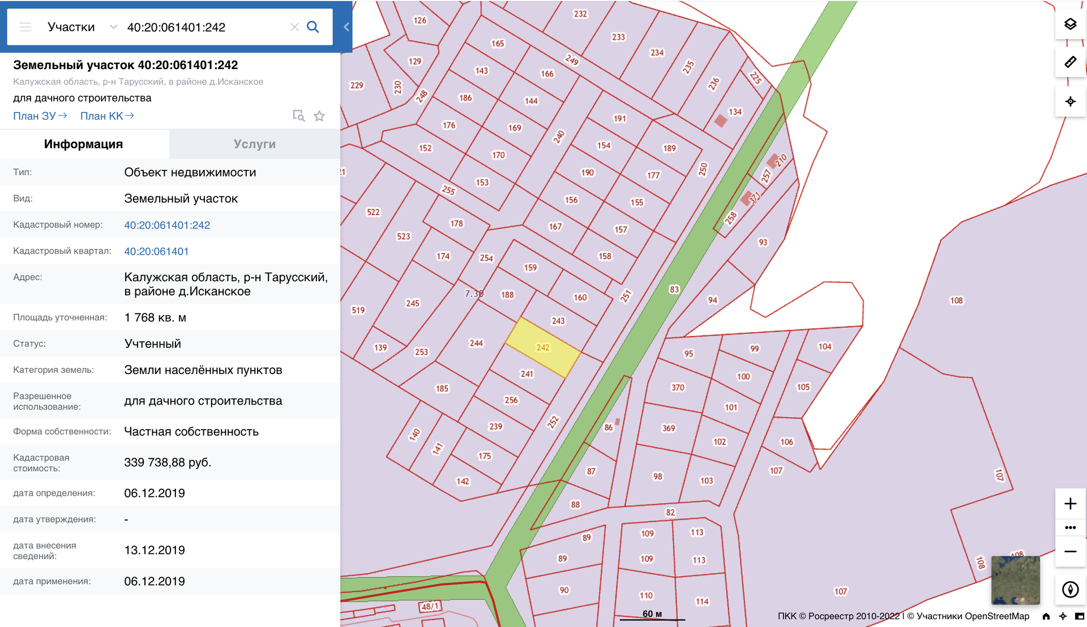Open the hamburger menu
Viewport: 1087px width, 627px height.
(25, 27)
